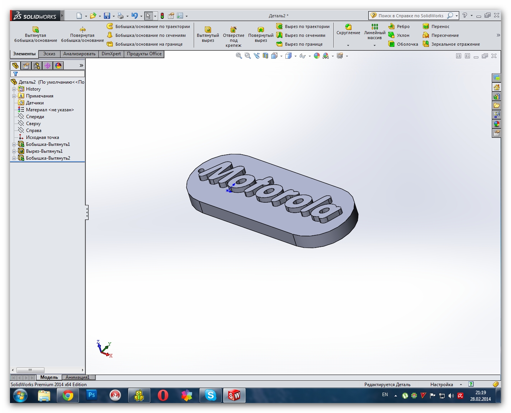Click the Undo icon
This screenshot has height=413, width=511.
135,16
